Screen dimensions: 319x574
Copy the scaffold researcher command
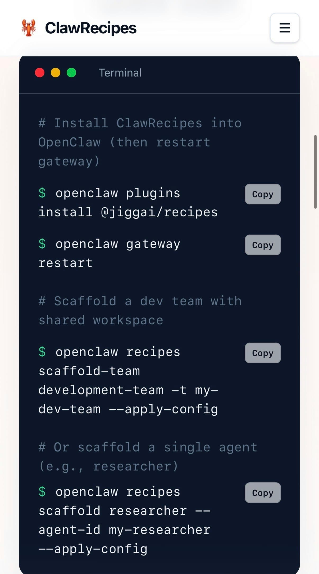[x=262, y=493]
